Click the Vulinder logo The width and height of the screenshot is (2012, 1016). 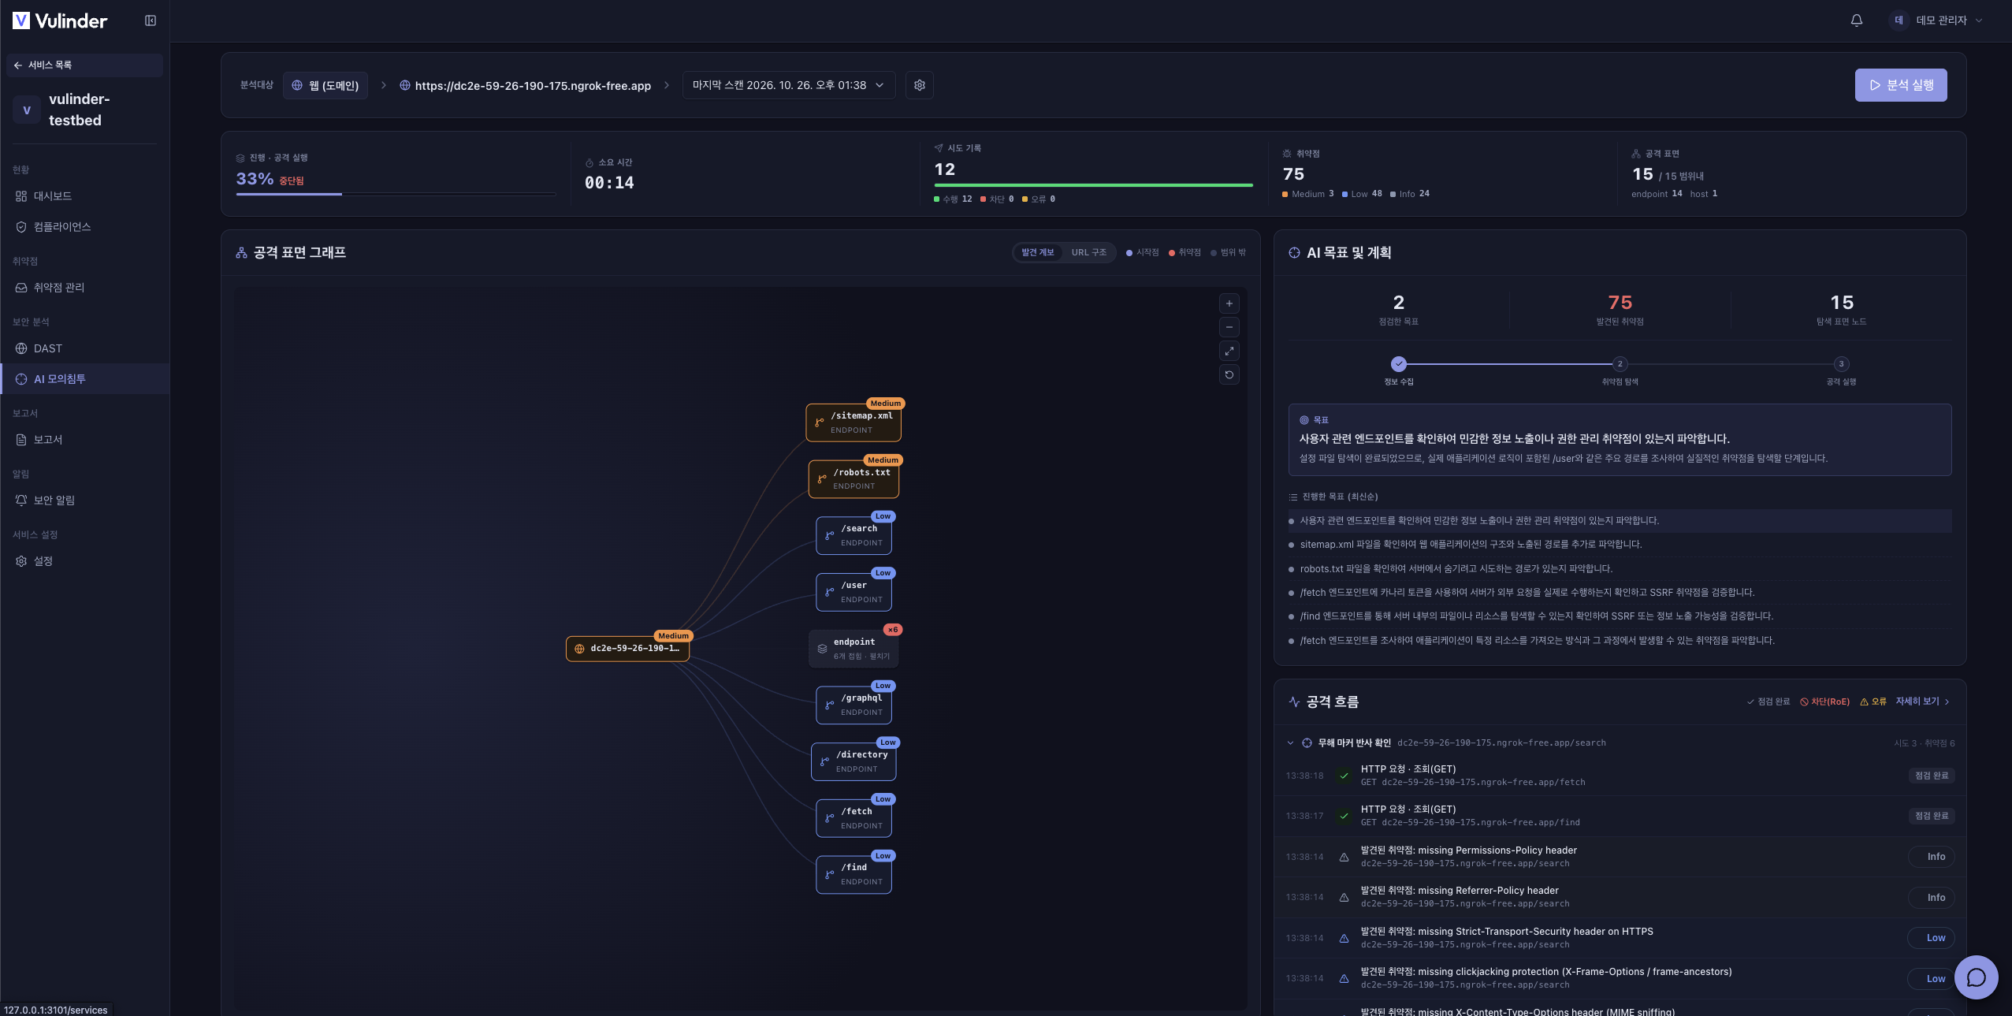coord(60,20)
